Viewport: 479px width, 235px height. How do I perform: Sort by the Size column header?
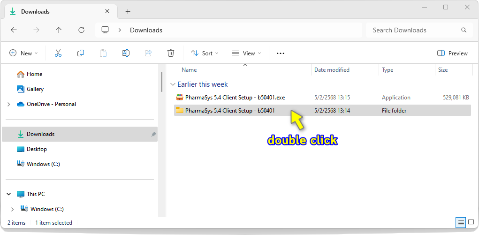[x=443, y=70]
